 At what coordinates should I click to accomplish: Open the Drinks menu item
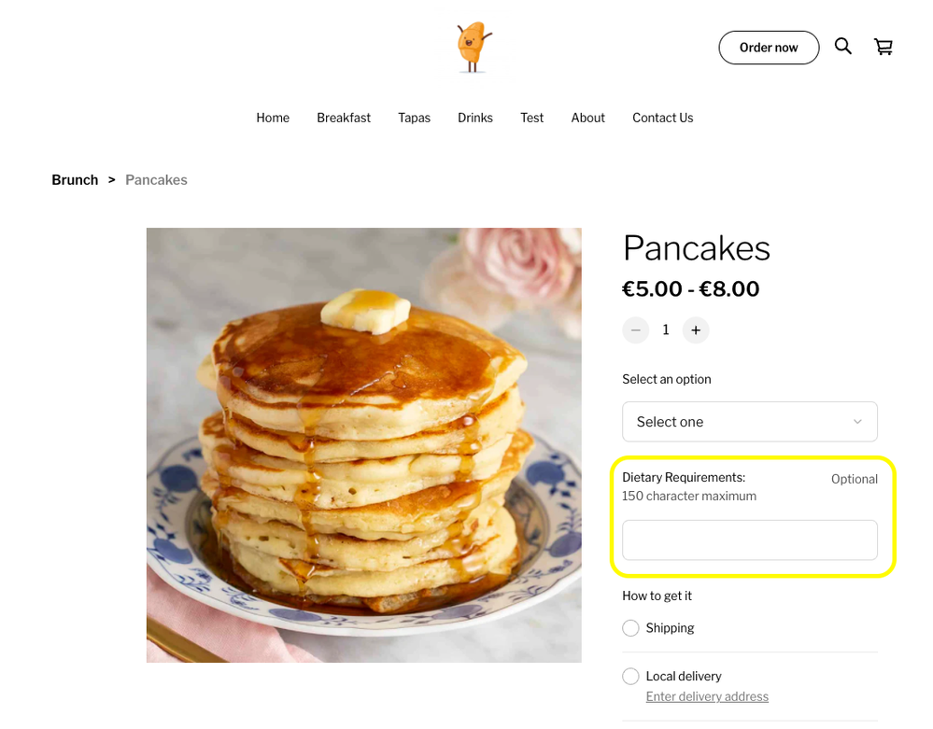(475, 118)
